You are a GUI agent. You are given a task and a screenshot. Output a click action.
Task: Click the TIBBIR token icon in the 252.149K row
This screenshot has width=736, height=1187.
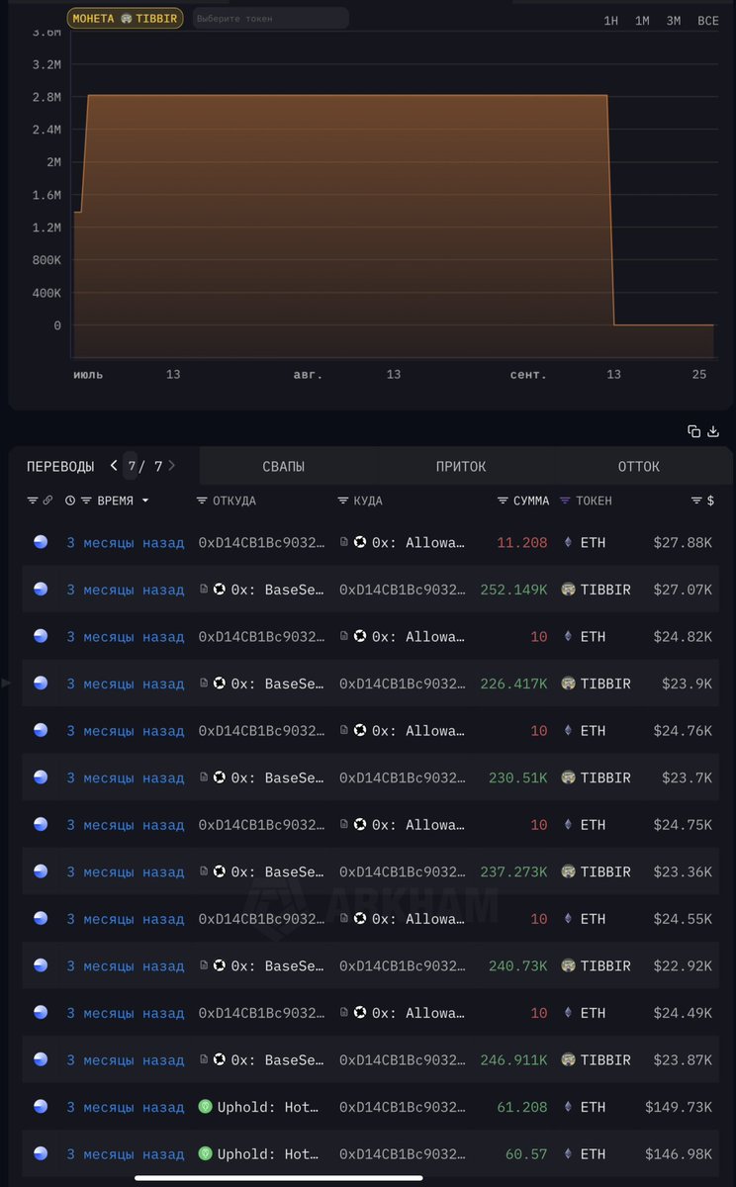point(568,590)
